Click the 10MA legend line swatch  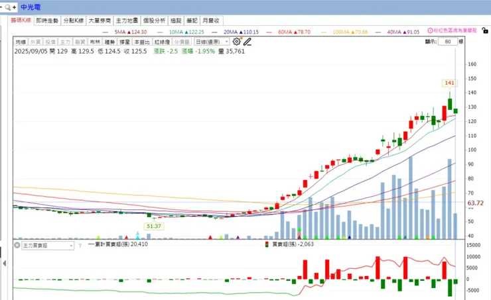(x=160, y=32)
